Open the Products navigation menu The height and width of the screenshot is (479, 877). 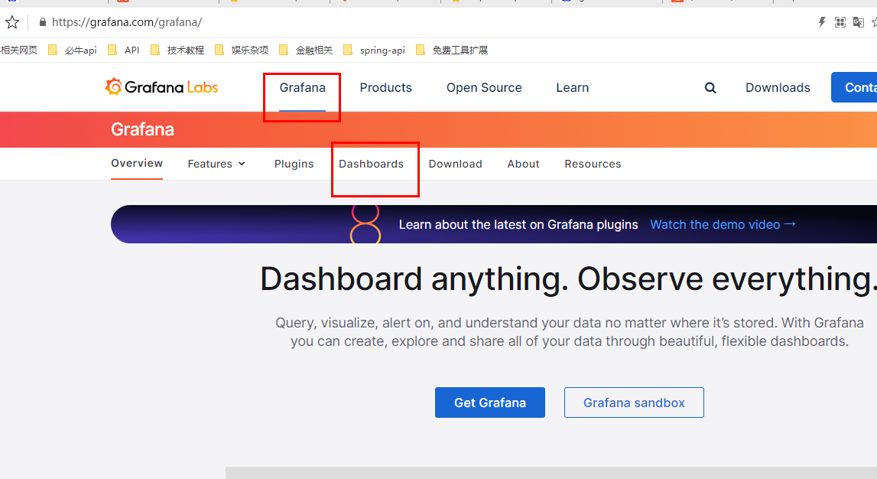(386, 88)
